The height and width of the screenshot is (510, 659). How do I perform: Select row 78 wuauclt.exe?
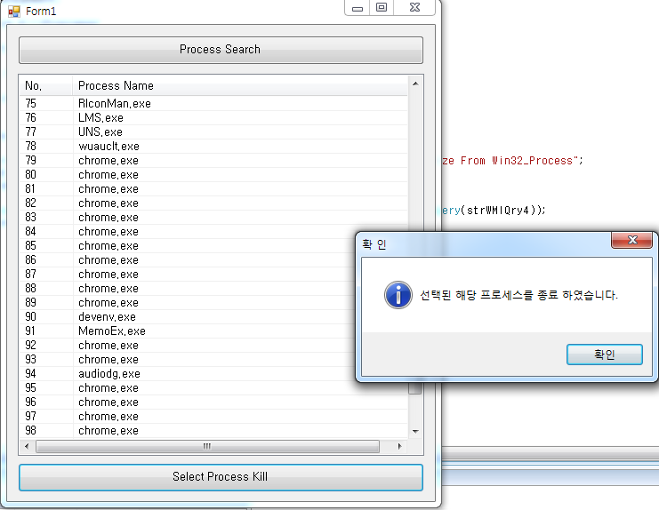213,146
